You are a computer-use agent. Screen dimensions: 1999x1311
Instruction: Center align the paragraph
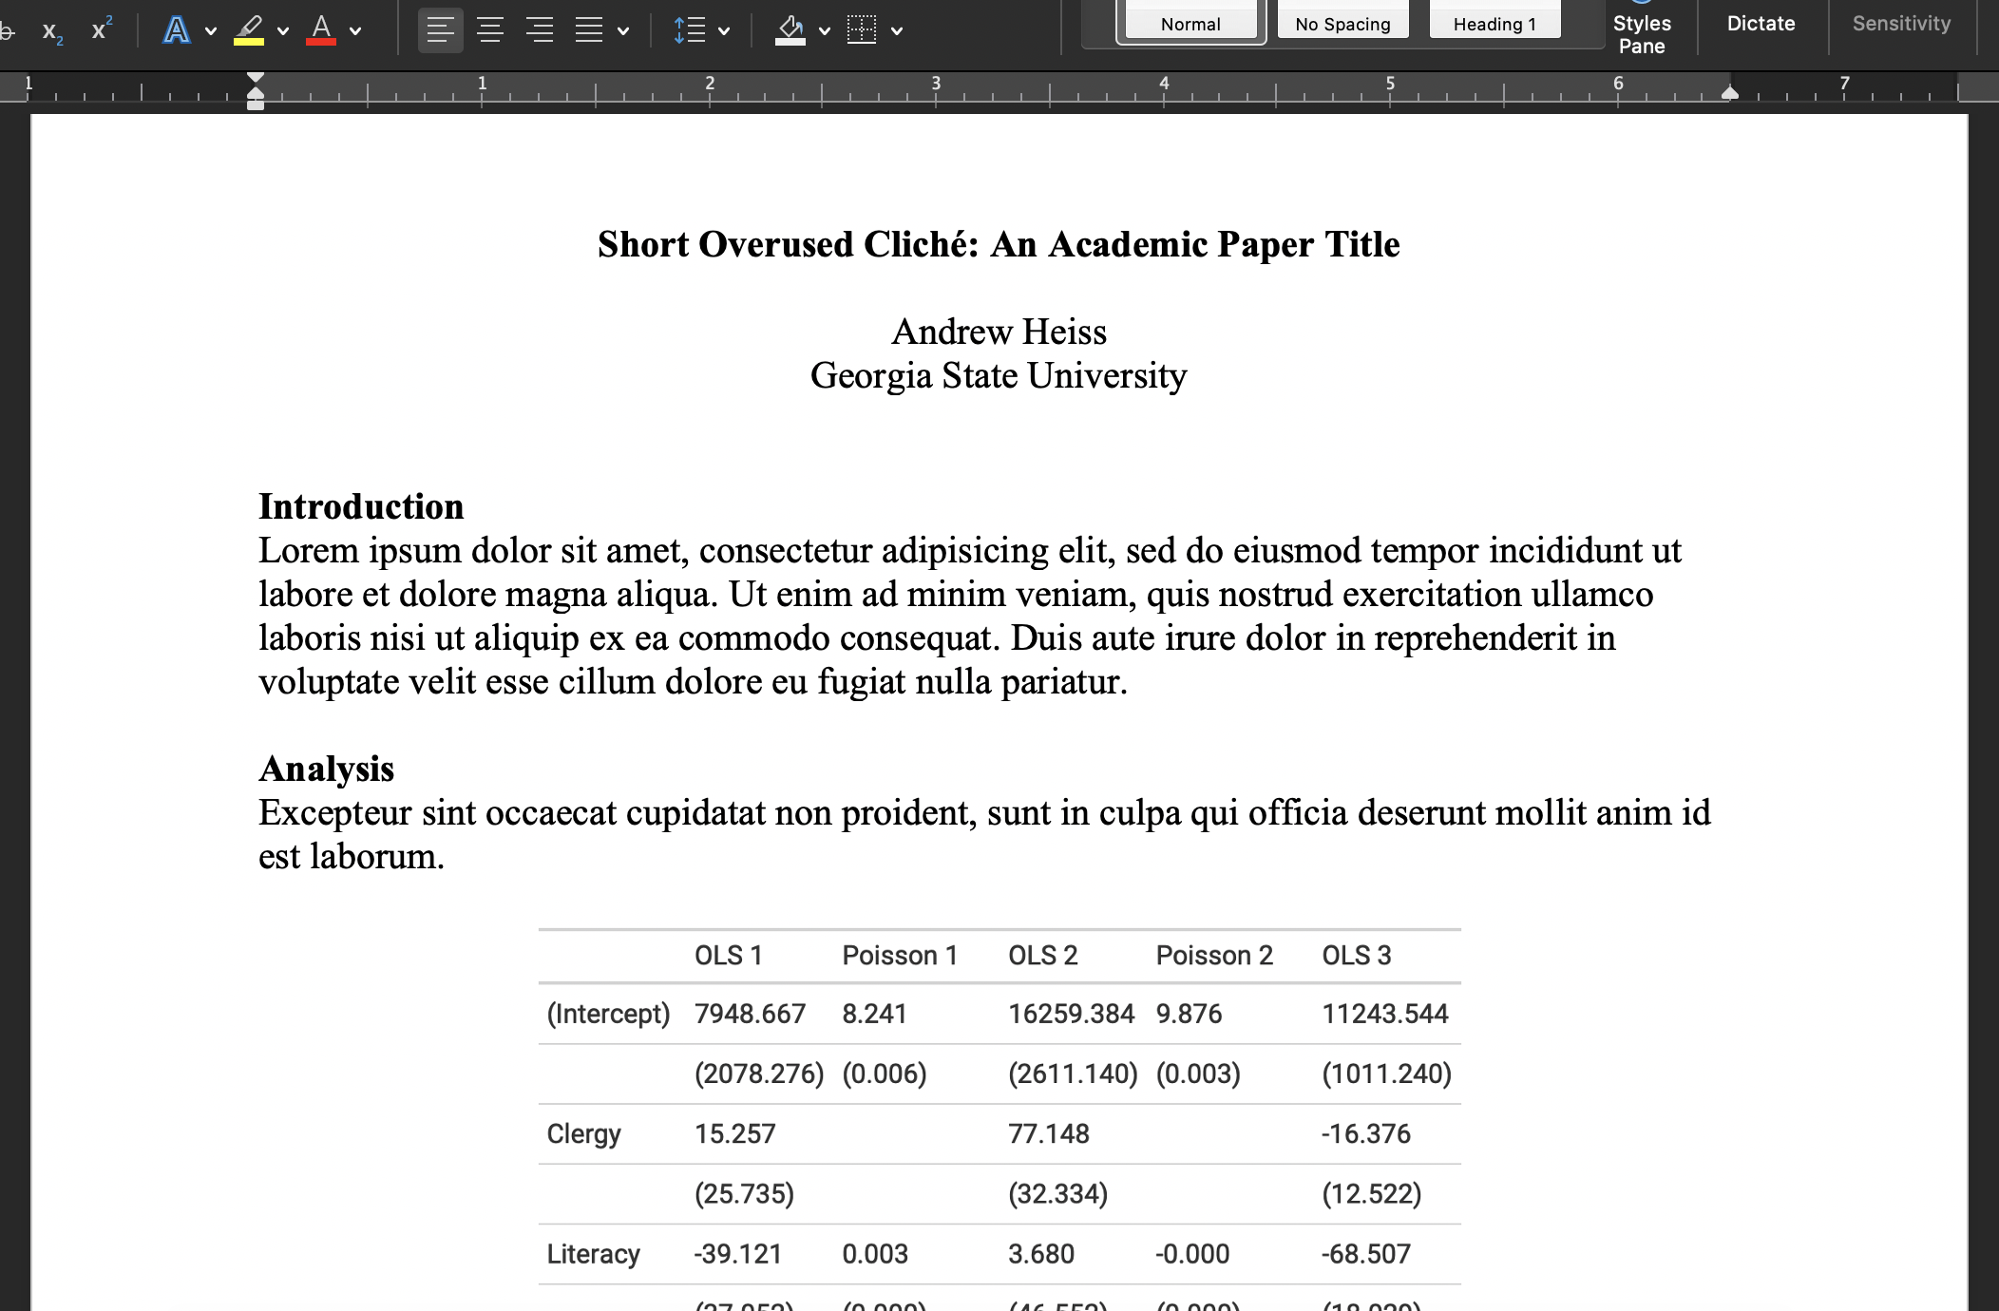[490, 30]
